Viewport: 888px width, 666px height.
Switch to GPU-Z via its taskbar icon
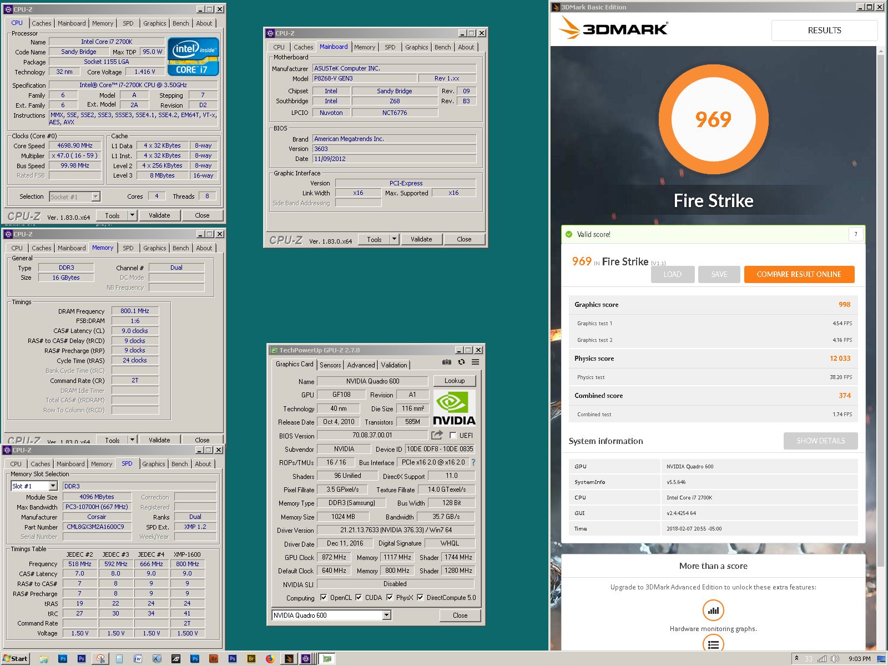327,659
